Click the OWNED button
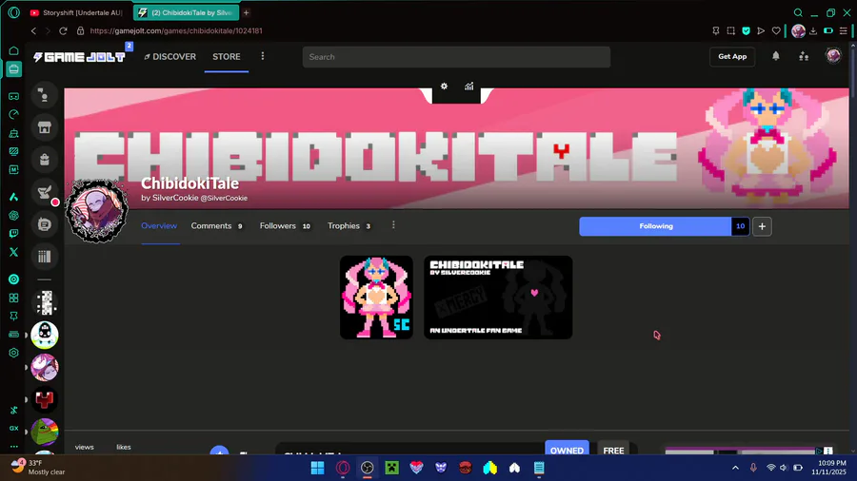857x481 pixels. pos(567,450)
